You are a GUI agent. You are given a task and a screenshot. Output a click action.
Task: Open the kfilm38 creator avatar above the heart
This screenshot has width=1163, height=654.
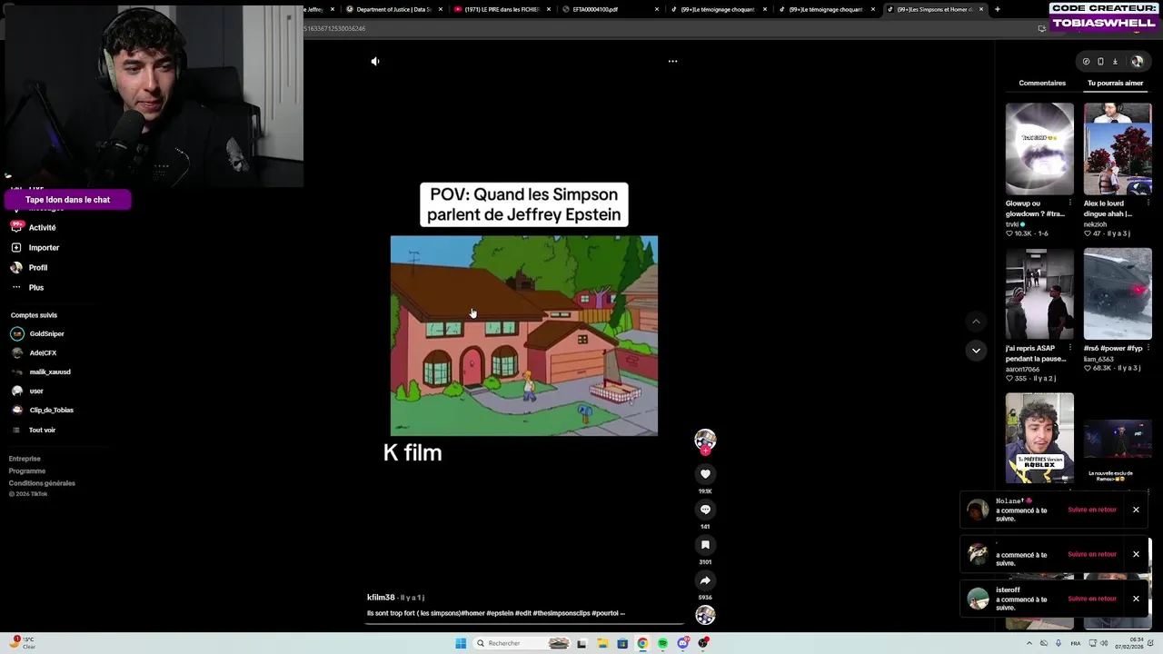pos(705,440)
